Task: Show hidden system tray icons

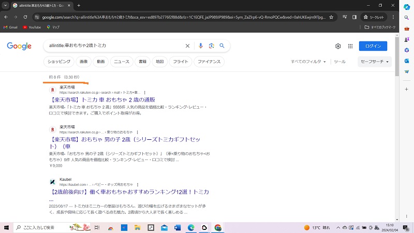Action: pos(338,227)
